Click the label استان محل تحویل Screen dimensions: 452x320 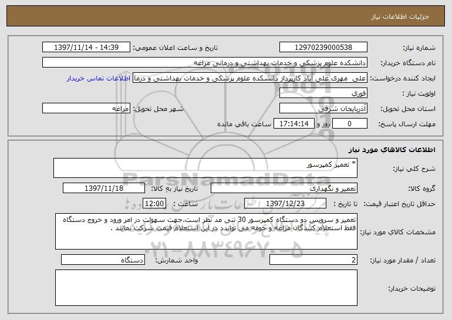click(408, 109)
